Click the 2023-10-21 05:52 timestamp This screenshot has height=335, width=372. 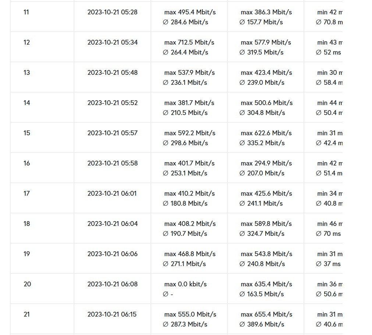coord(112,103)
